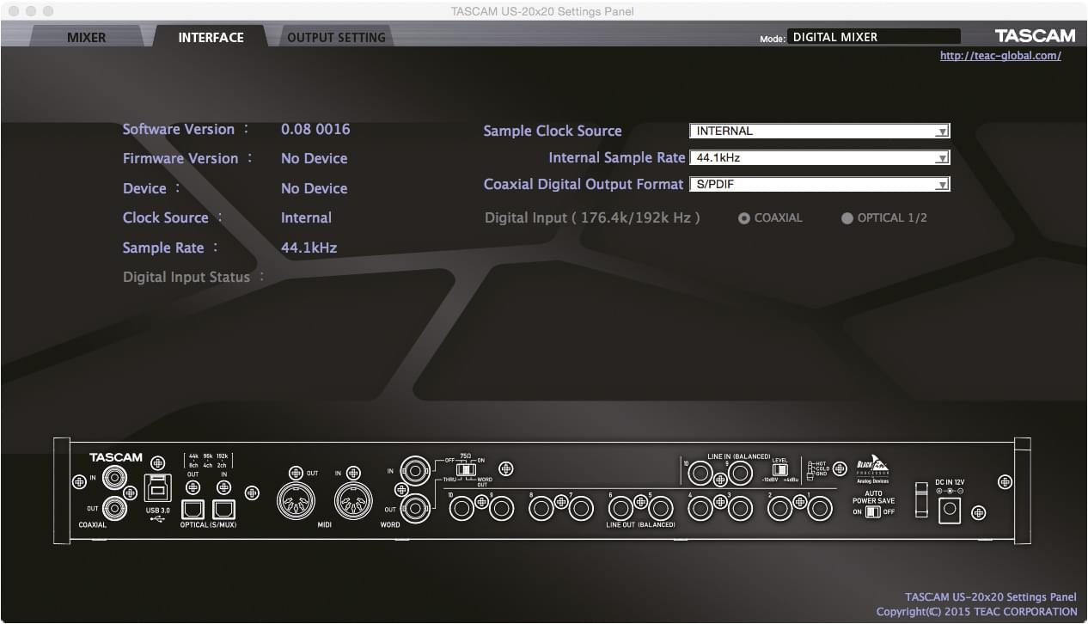
Task: Click LINE OUT jack number 5
Action: 660,509
